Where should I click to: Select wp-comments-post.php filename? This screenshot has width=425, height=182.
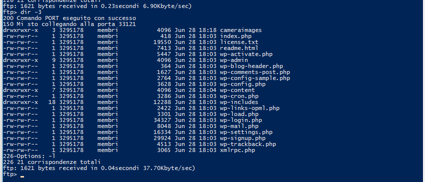[x=255, y=72]
